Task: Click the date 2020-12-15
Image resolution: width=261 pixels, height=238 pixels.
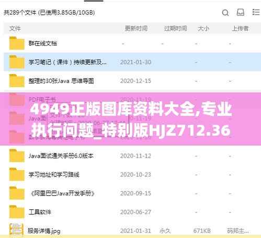Action: click(135, 81)
